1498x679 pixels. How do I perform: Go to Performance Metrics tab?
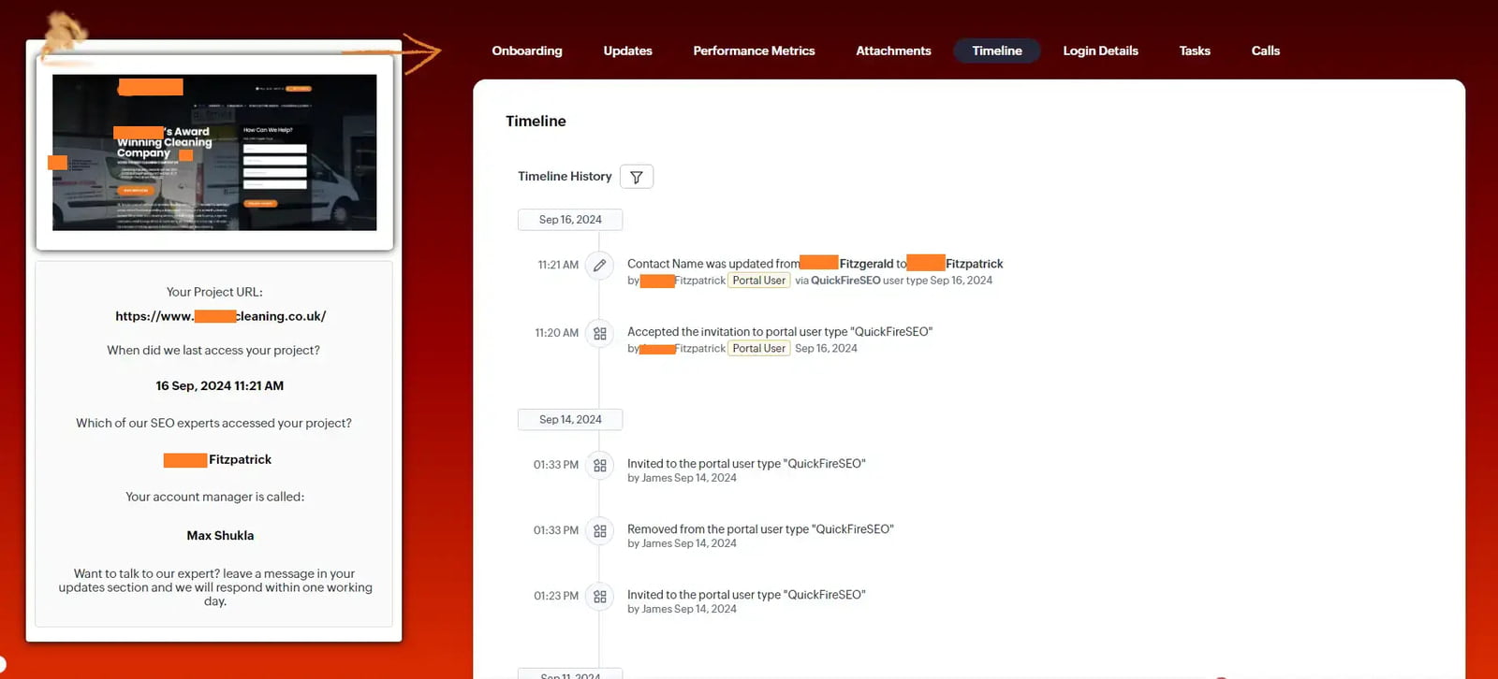pos(754,51)
